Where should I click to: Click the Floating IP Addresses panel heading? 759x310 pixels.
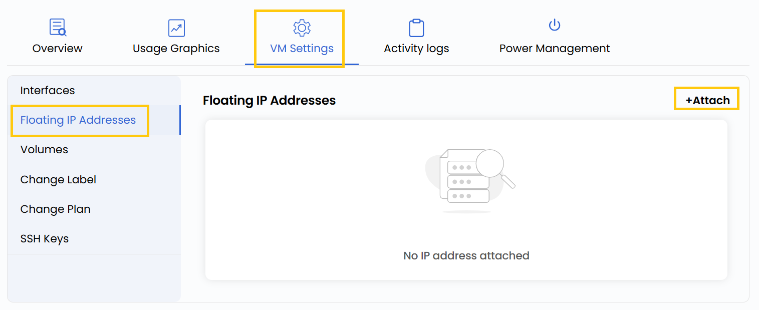(269, 100)
